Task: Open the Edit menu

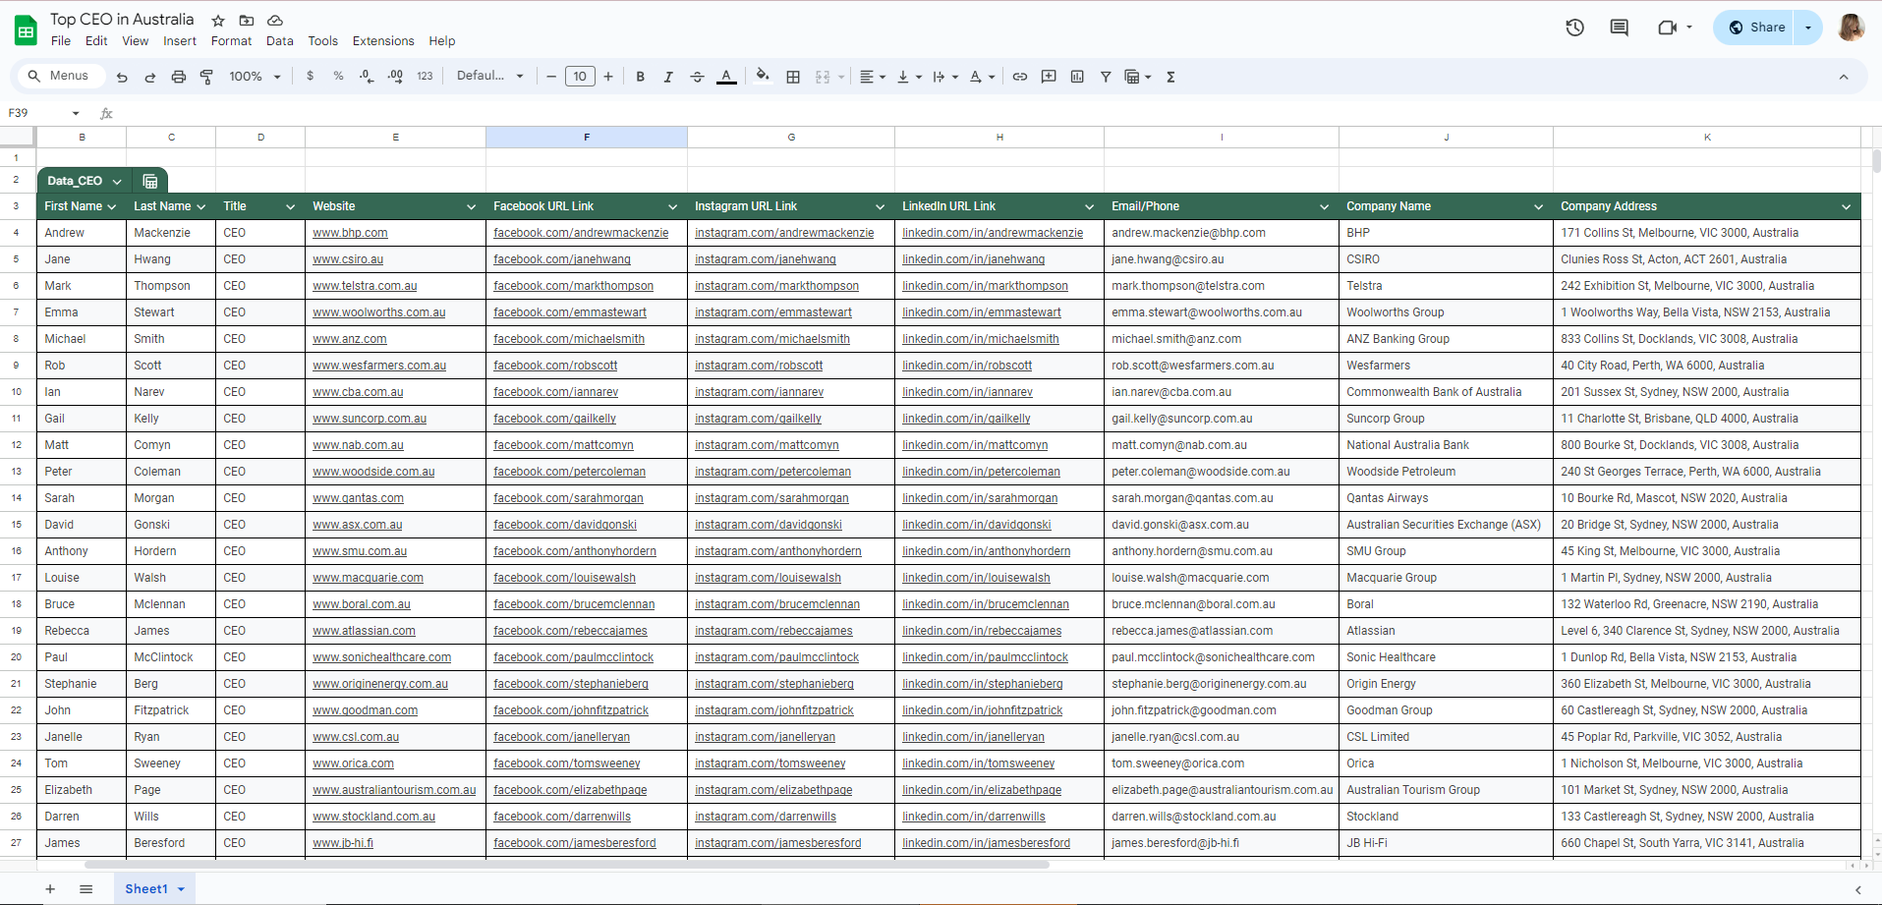Action: point(96,41)
